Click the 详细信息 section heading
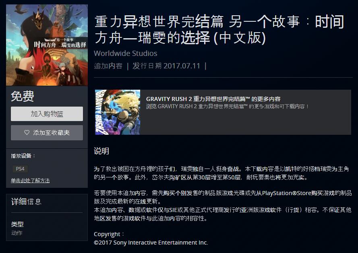The width and height of the screenshot is (358, 253). [26, 202]
